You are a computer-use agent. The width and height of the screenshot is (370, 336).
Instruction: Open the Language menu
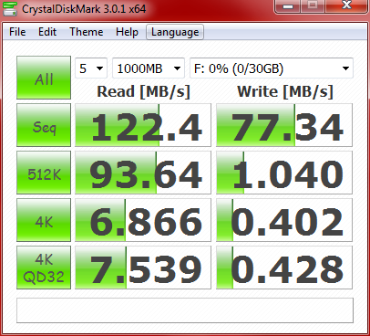[x=175, y=32]
